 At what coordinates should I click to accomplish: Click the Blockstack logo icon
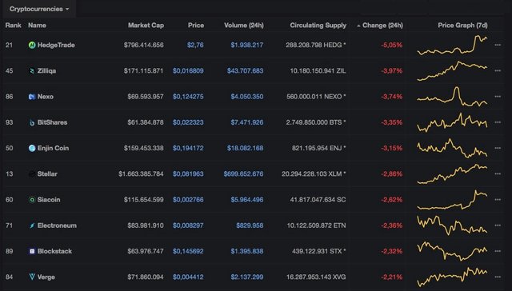[x=32, y=251]
